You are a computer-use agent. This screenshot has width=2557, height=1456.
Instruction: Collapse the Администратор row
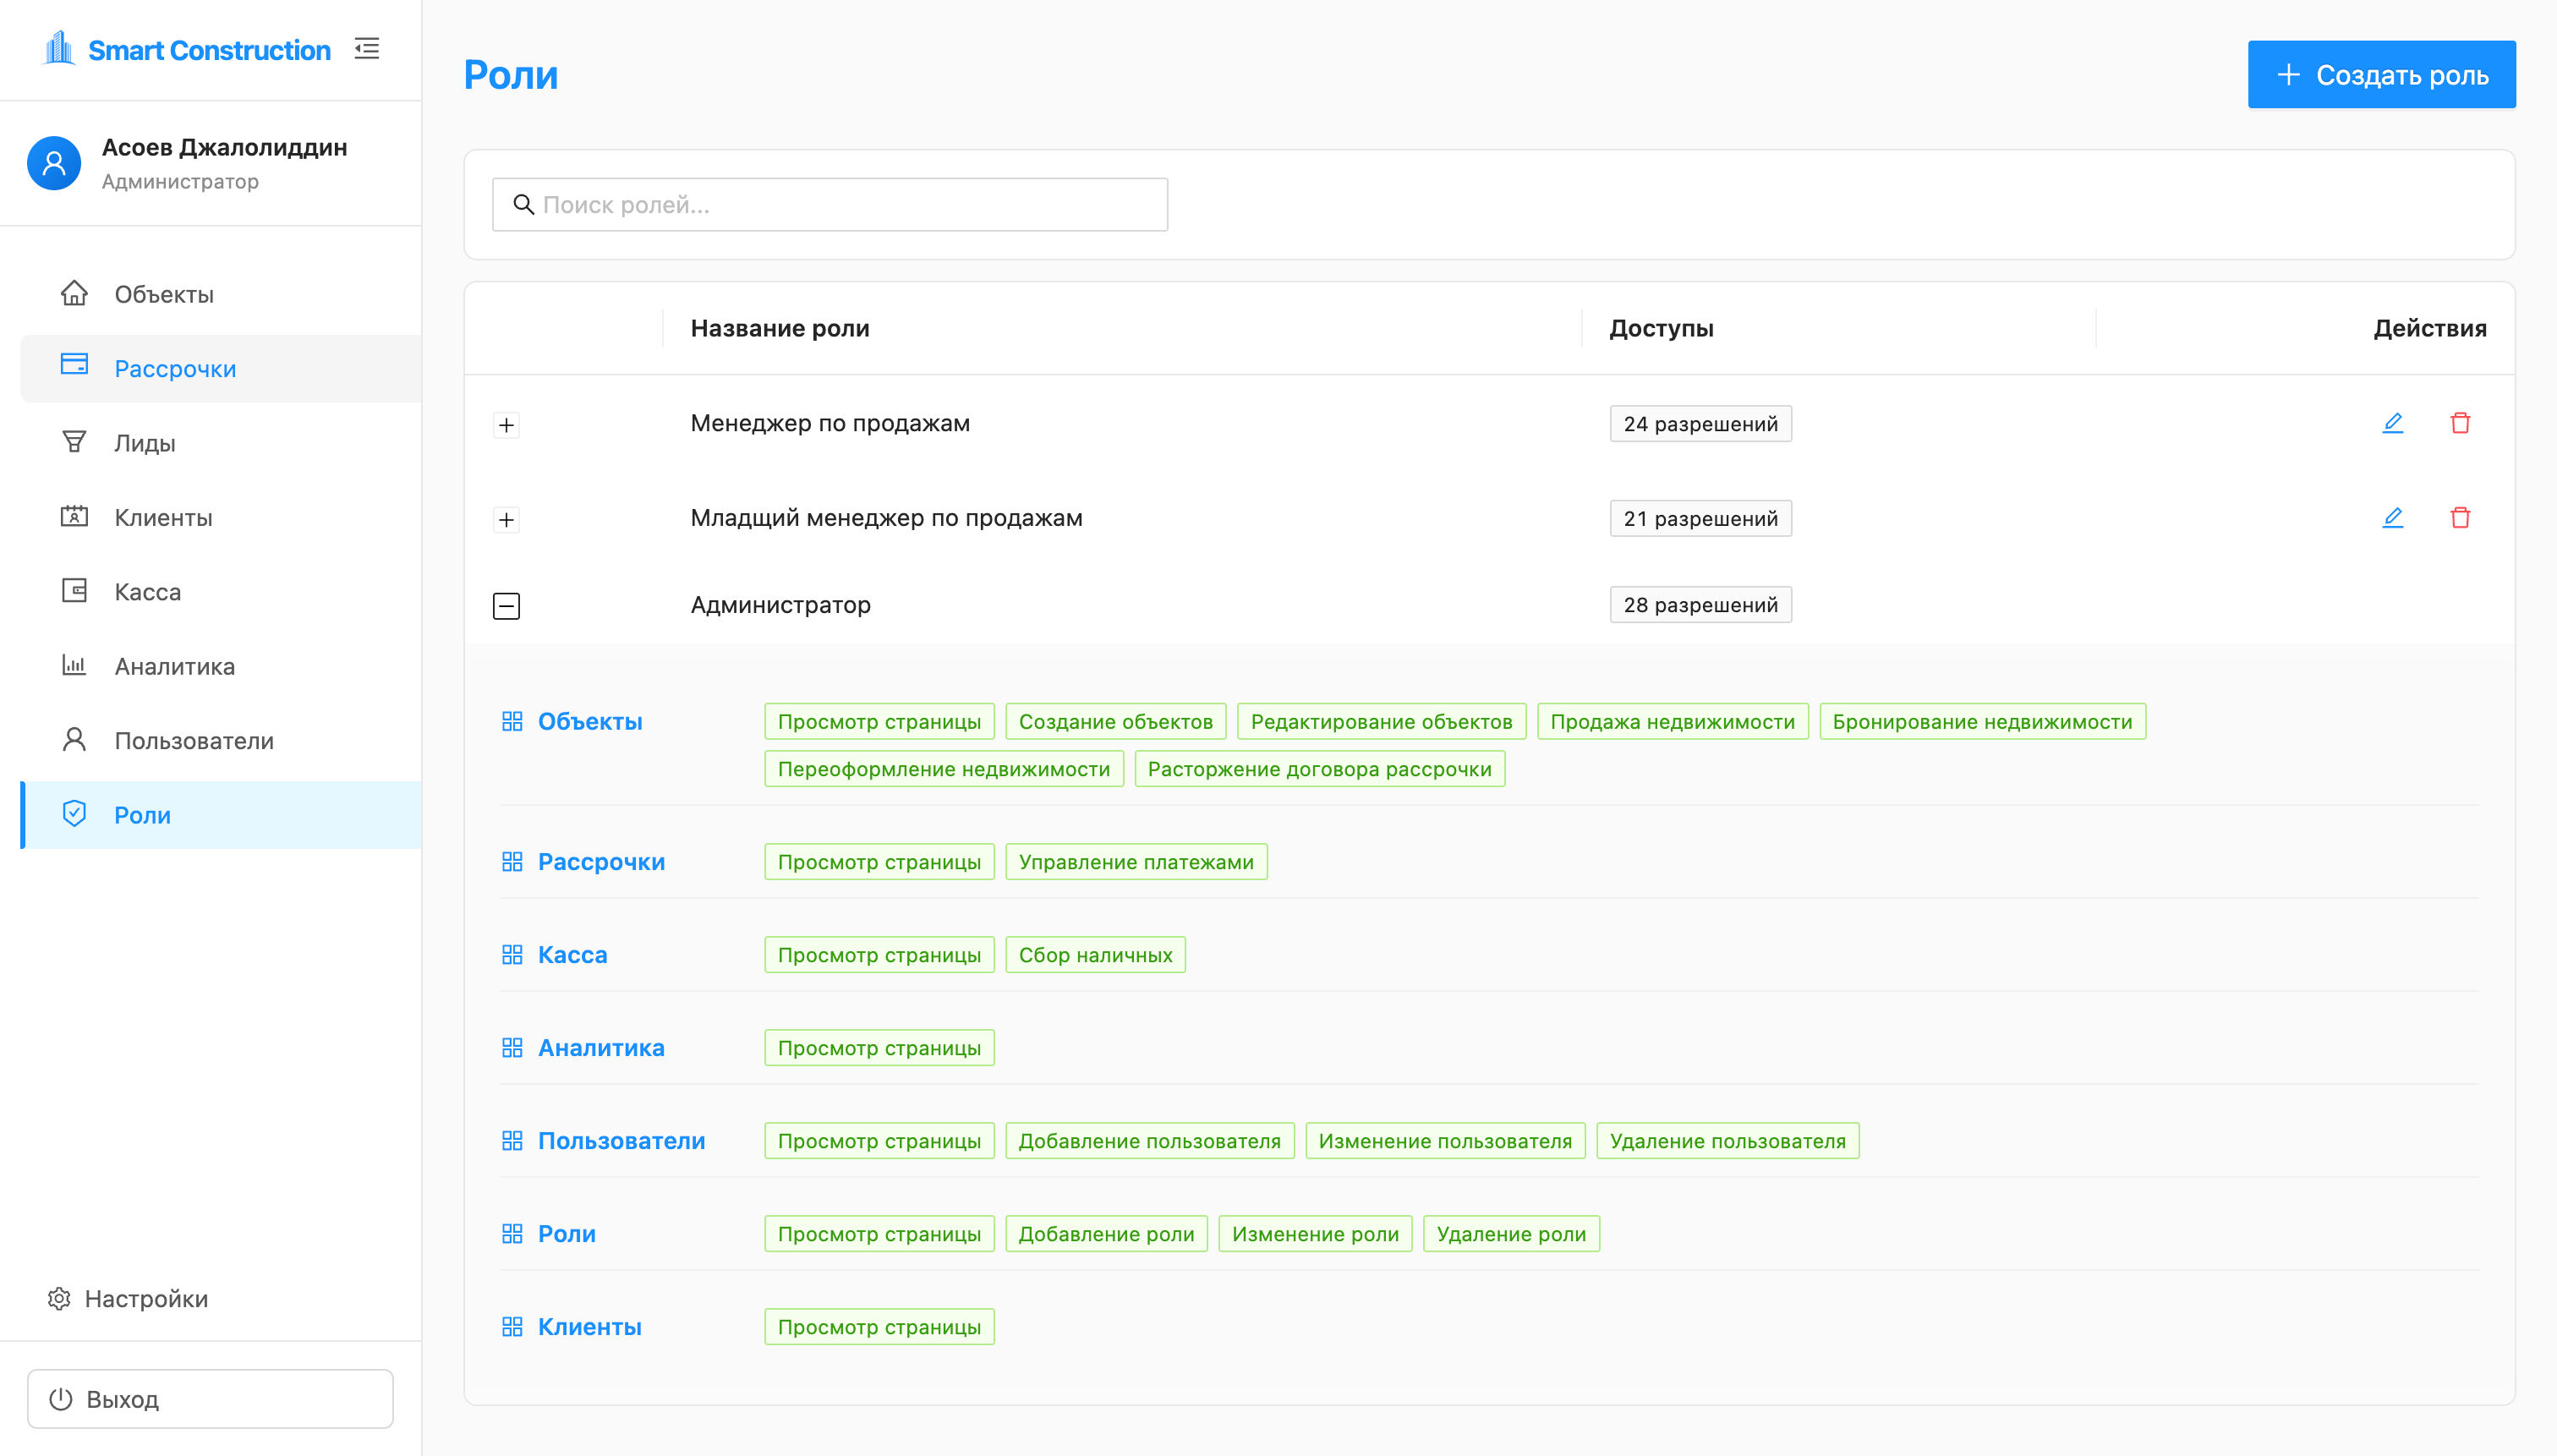pyautogui.click(x=506, y=606)
